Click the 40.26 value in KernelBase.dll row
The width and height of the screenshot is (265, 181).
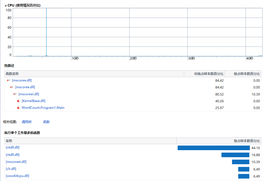[219, 101]
